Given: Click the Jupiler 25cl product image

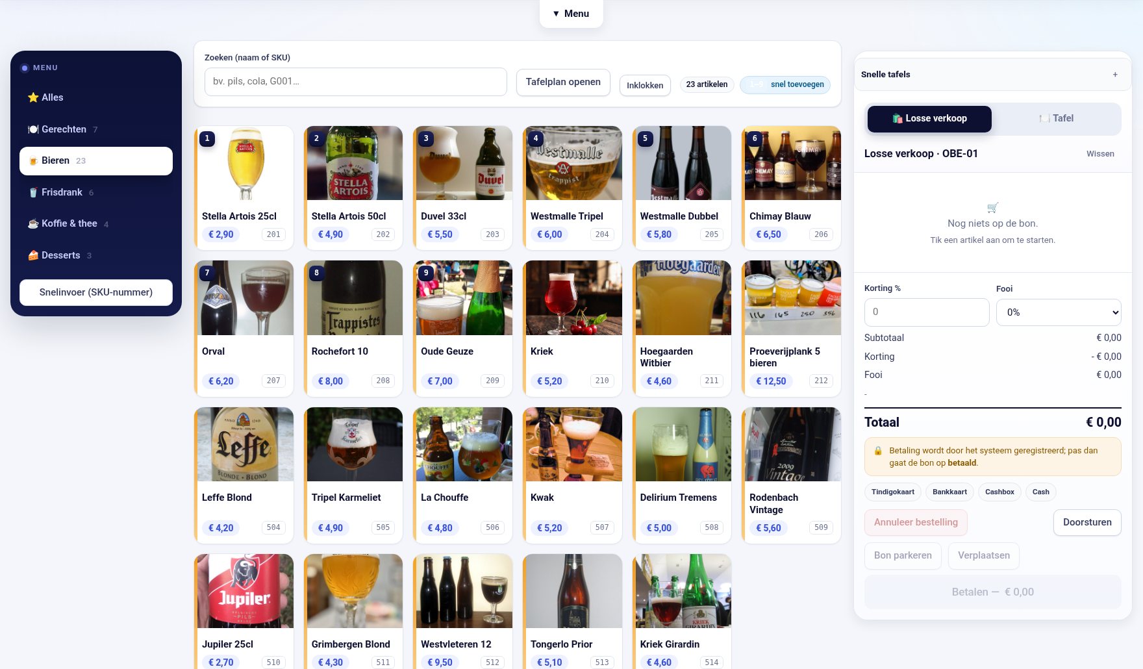Looking at the screenshot, I should click(245, 591).
